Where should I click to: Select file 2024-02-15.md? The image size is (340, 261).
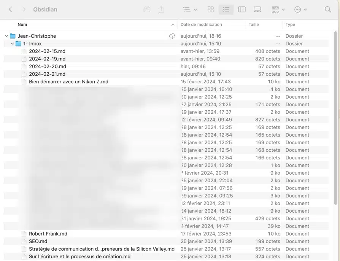tap(47, 51)
